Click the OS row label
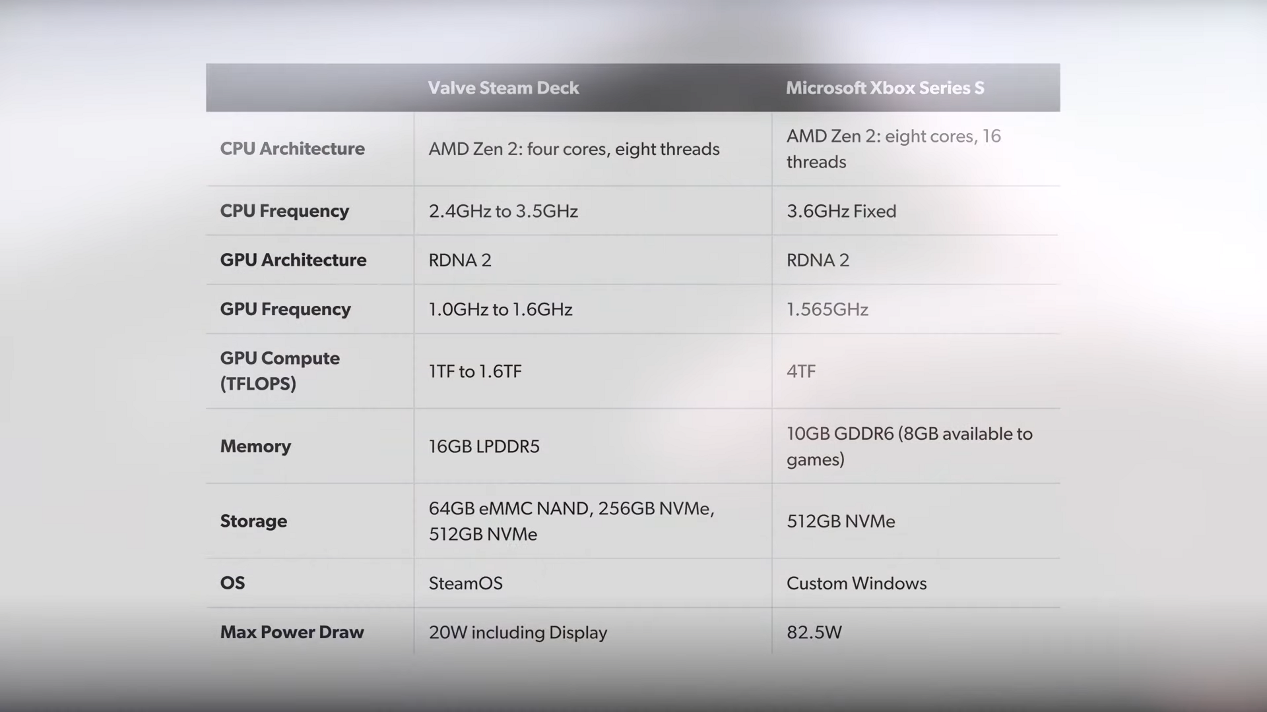The height and width of the screenshot is (712, 1267). pos(232,583)
